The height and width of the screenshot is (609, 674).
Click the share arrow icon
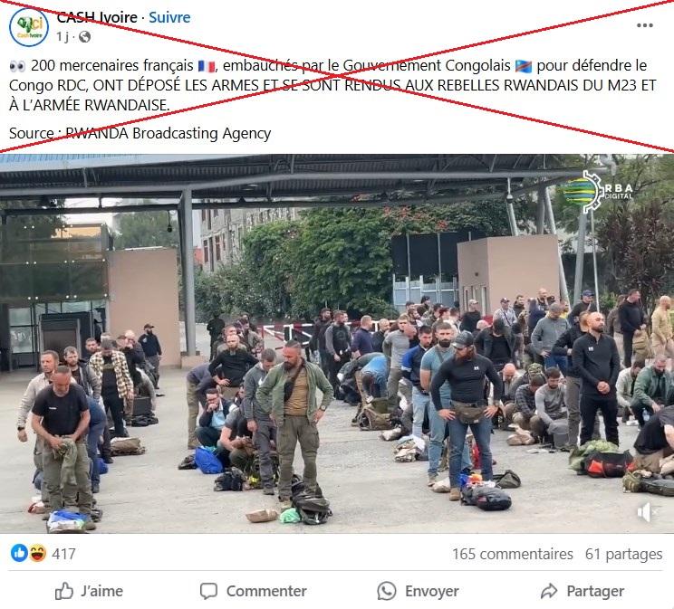[x=549, y=592]
